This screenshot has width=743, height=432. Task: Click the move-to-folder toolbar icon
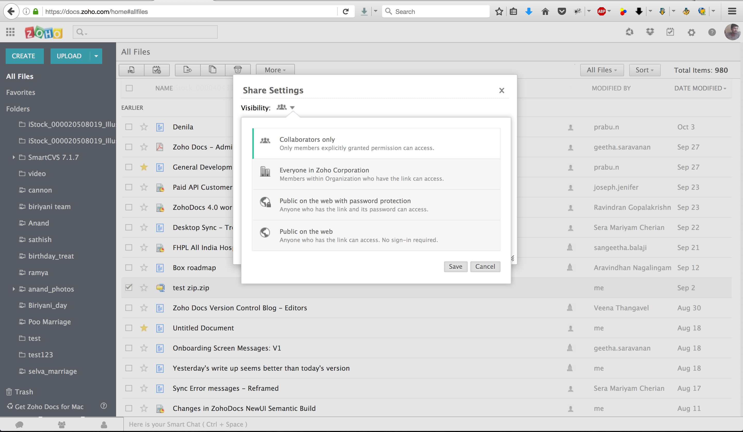click(x=188, y=70)
